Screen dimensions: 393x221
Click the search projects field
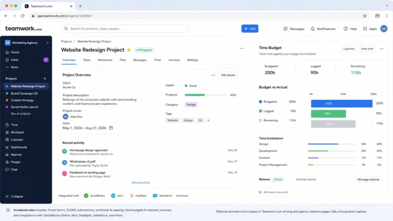pos(125,28)
